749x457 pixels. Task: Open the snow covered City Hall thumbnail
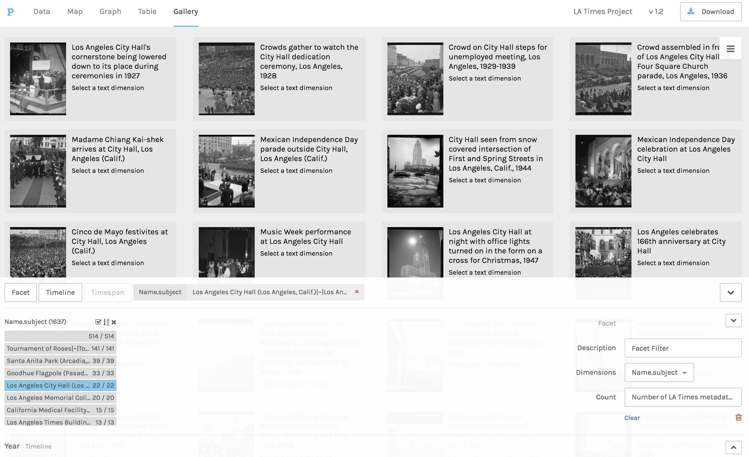pyautogui.click(x=415, y=171)
